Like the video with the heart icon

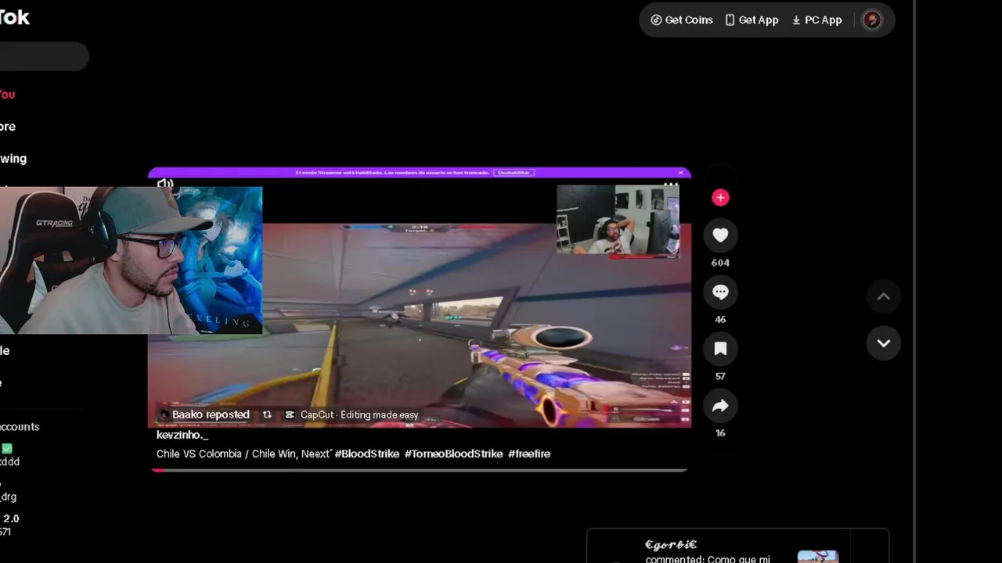pyautogui.click(x=720, y=235)
